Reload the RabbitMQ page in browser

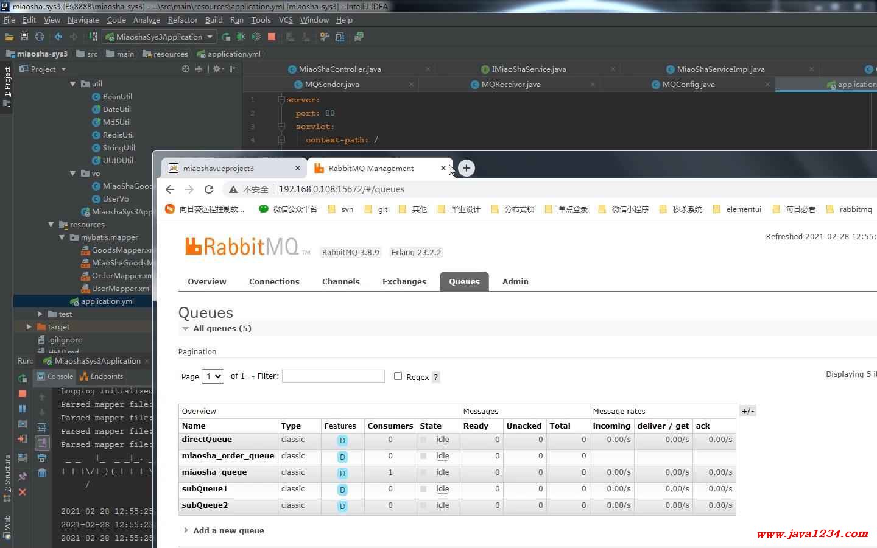(209, 189)
